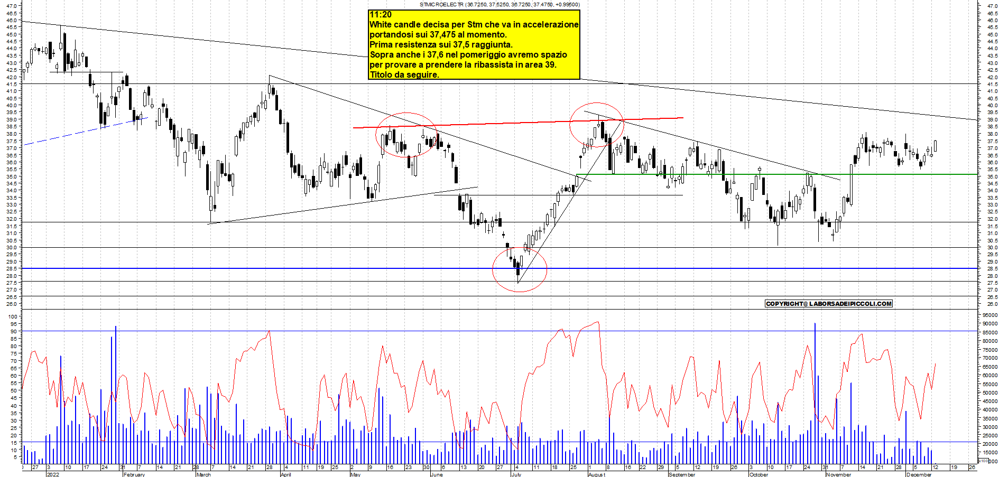Click the April month label on time axis
The width and height of the screenshot is (999, 477).
point(286,474)
